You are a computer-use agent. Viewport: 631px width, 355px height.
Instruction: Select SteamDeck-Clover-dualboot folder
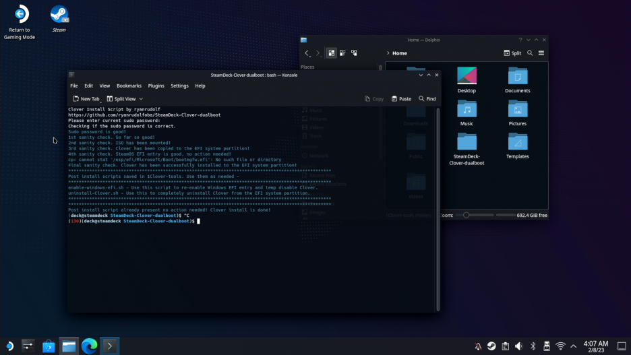467,149
